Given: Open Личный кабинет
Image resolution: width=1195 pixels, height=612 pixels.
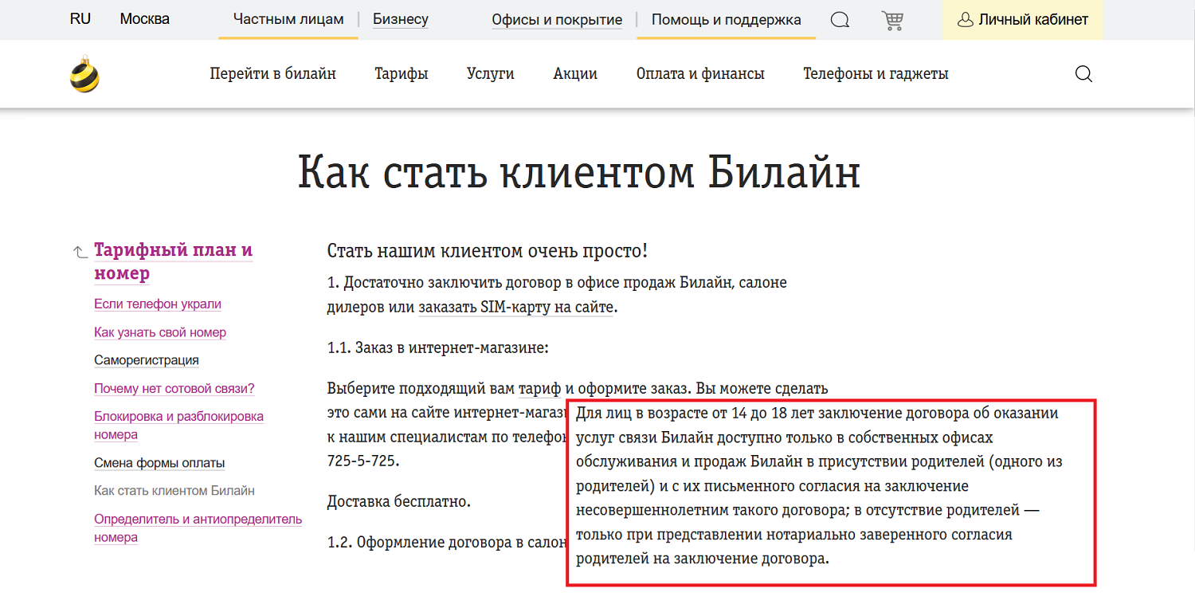Looking at the screenshot, I should pos(1023,20).
